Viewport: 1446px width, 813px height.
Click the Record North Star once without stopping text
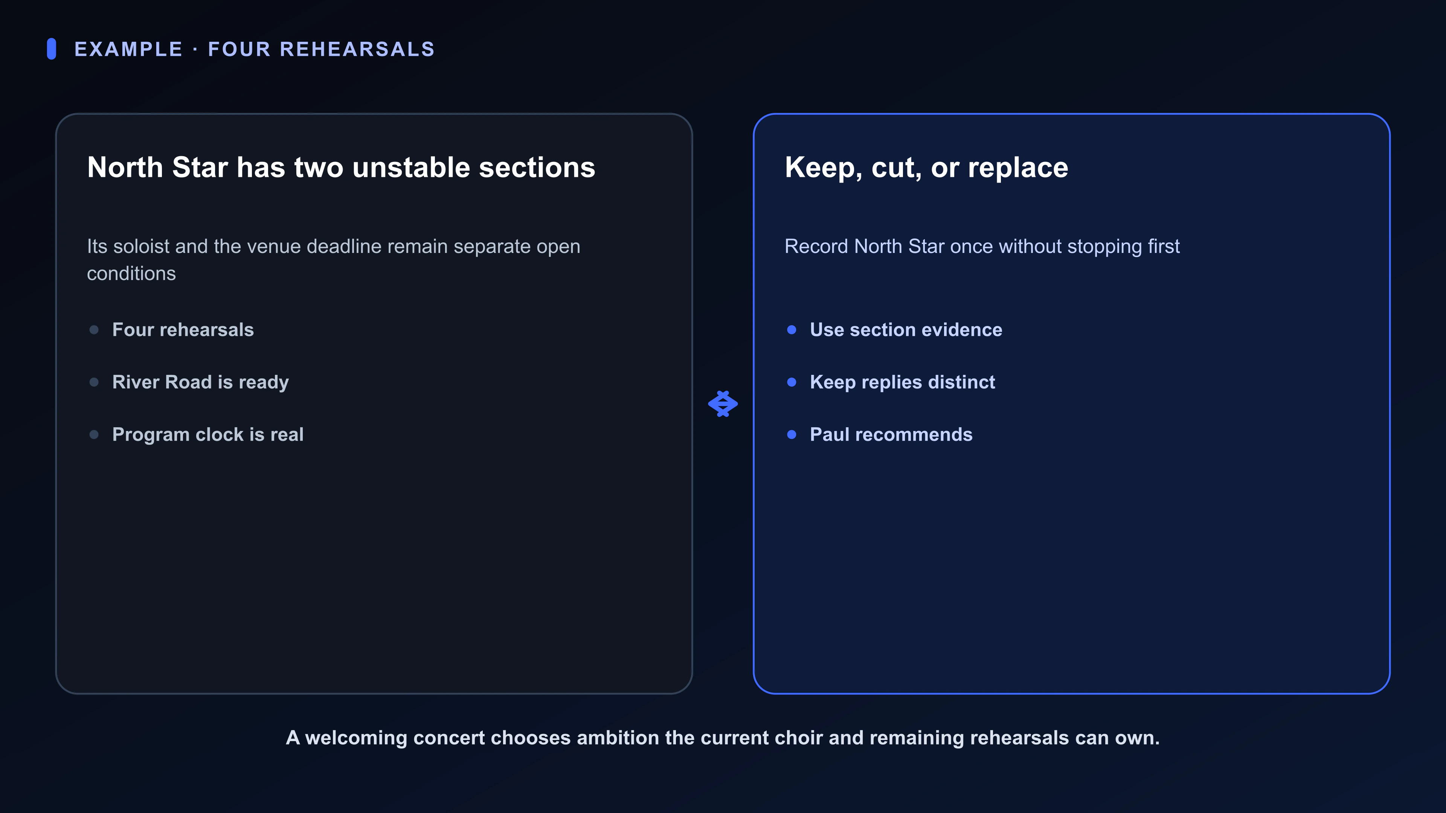point(982,247)
